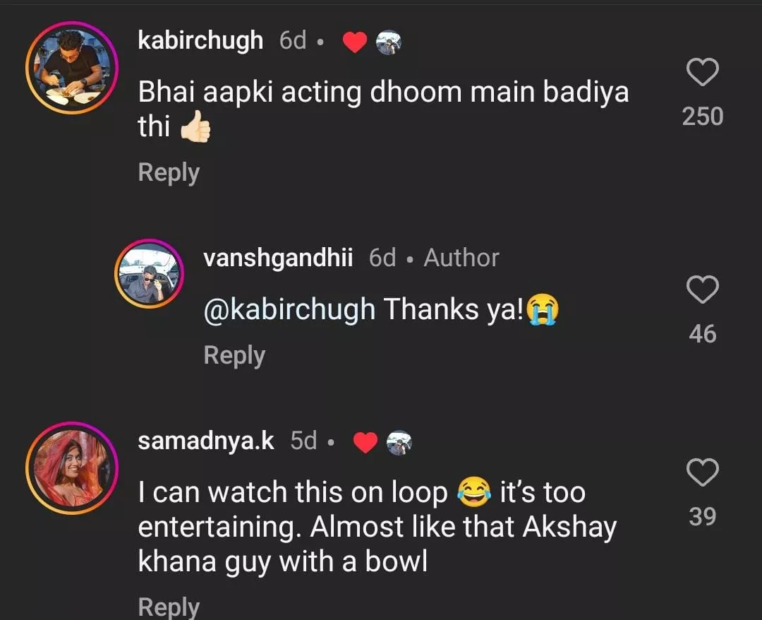This screenshot has height=620, width=762.
Task: Reply to kabirchugh's comment
Action: click(x=169, y=172)
